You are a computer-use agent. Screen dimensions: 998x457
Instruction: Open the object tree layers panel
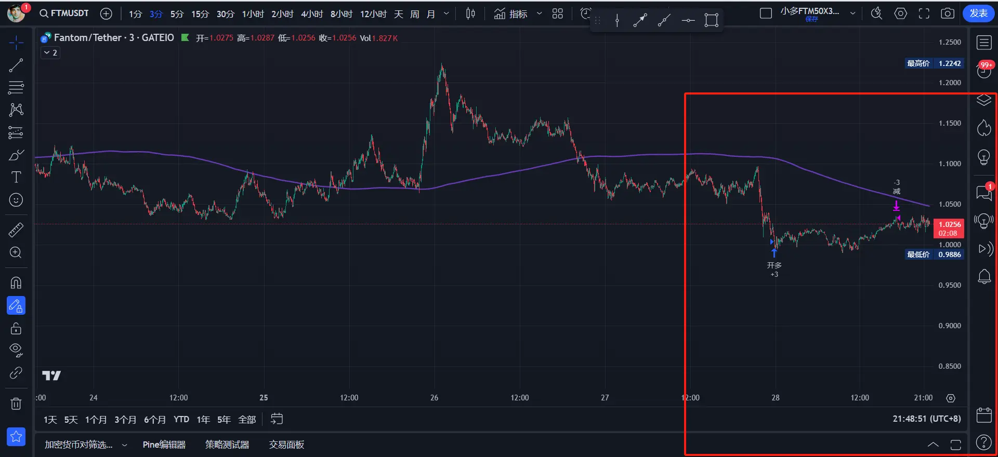pyautogui.click(x=984, y=100)
